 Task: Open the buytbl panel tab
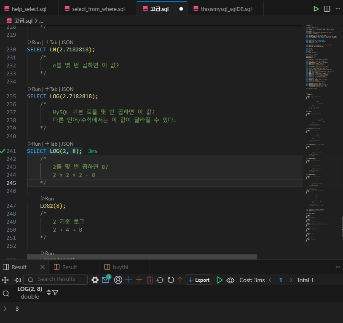[121, 267]
